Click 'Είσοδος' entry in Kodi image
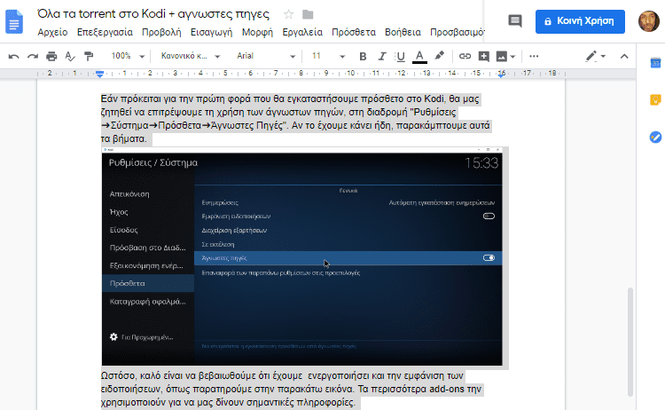The image size is (665, 410). pos(123,230)
